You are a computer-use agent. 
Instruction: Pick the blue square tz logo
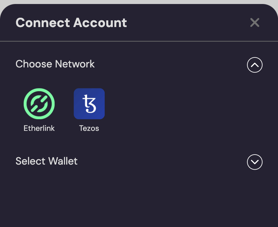point(89,104)
